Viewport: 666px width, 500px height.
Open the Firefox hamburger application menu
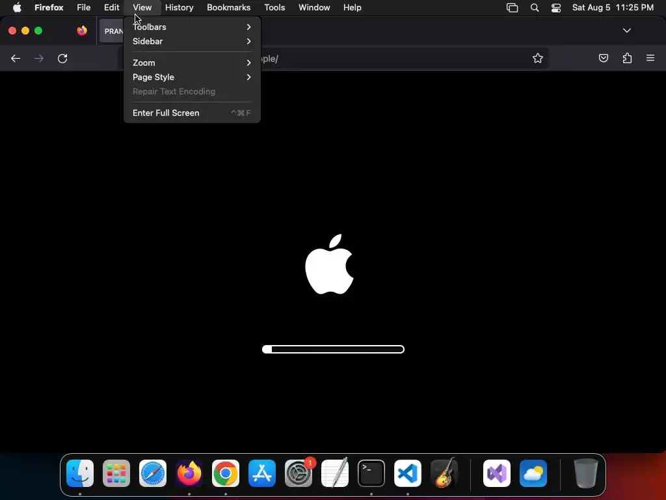[650, 58]
